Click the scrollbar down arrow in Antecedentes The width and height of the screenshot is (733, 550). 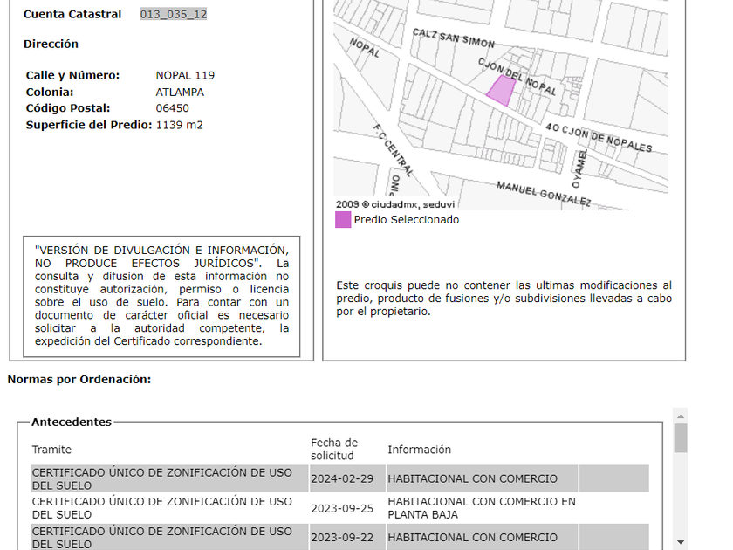681,542
